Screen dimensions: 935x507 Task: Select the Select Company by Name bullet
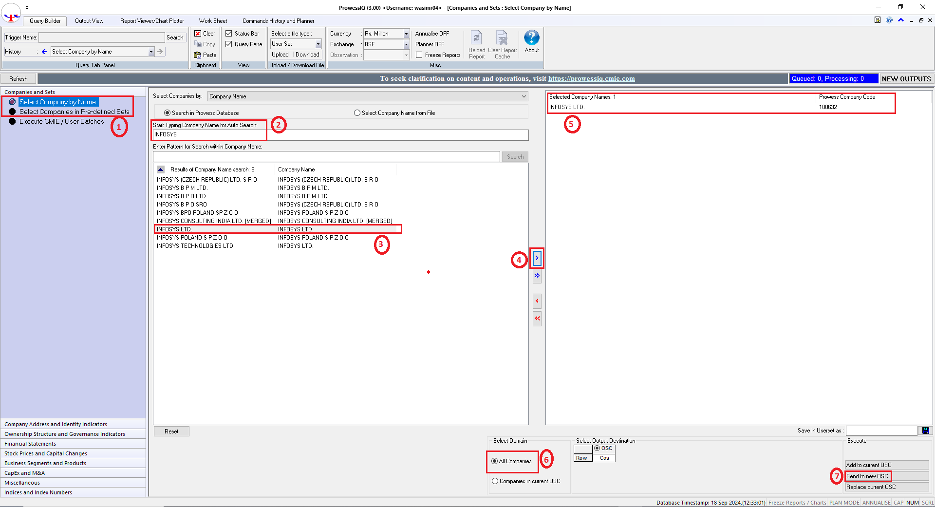(x=12, y=102)
